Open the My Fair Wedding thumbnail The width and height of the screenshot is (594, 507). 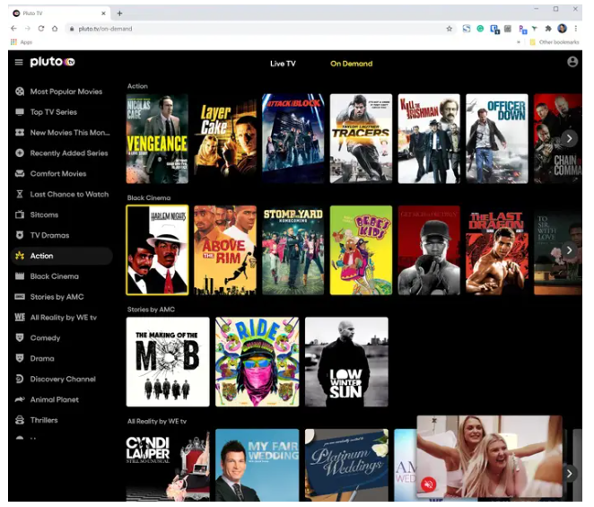pyautogui.click(x=258, y=465)
